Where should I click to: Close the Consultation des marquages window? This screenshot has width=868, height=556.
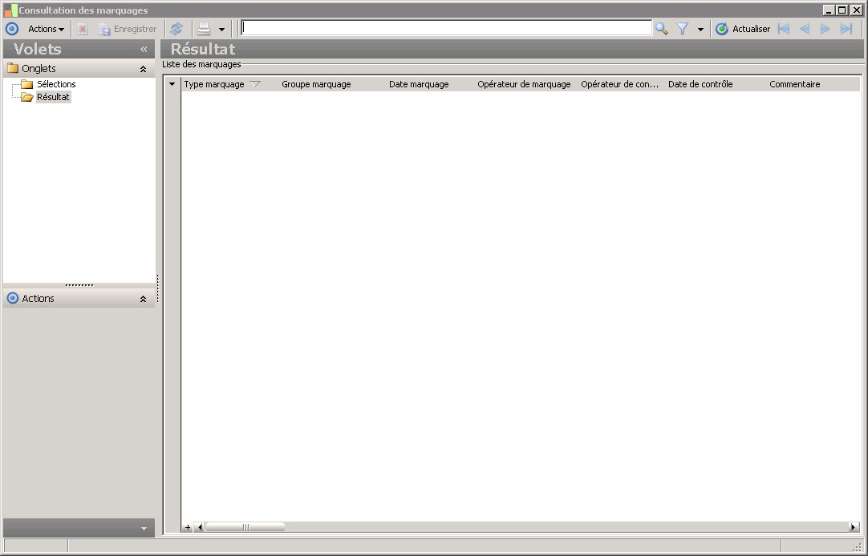pos(857,10)
